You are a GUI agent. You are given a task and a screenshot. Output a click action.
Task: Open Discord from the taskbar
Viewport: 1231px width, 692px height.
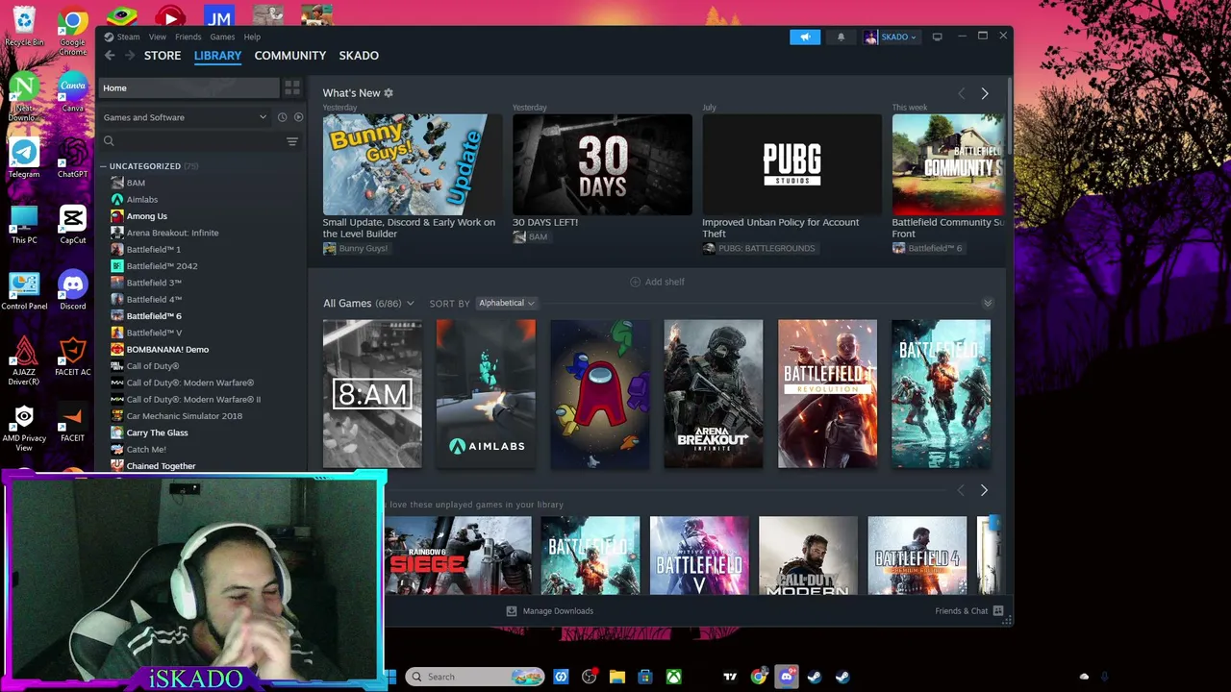point(787,677)
